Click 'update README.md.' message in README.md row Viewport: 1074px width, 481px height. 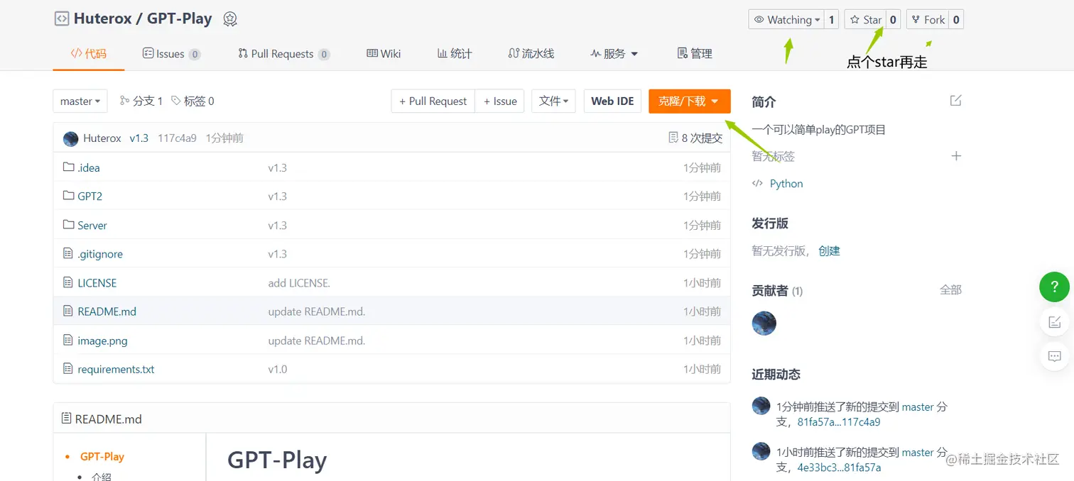pyautogui.click(x=317, y=311)
